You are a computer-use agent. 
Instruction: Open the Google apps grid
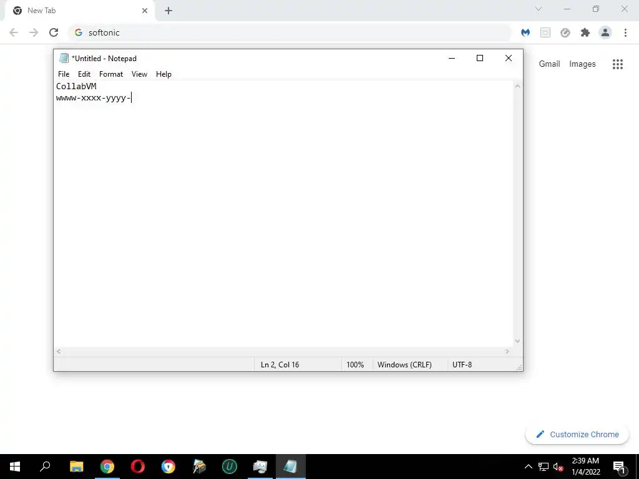point(617,64)
